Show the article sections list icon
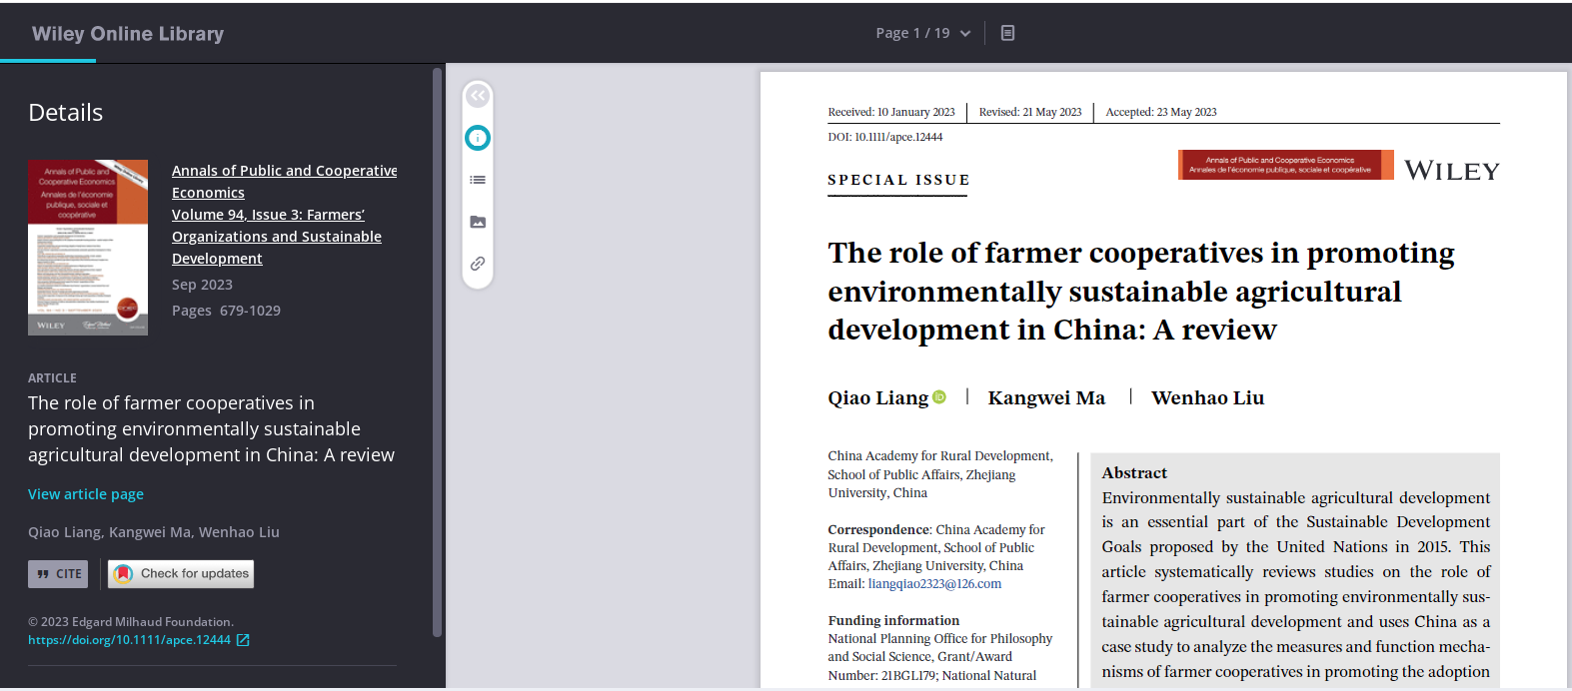Screen dimensions: 1572x691 478,180
